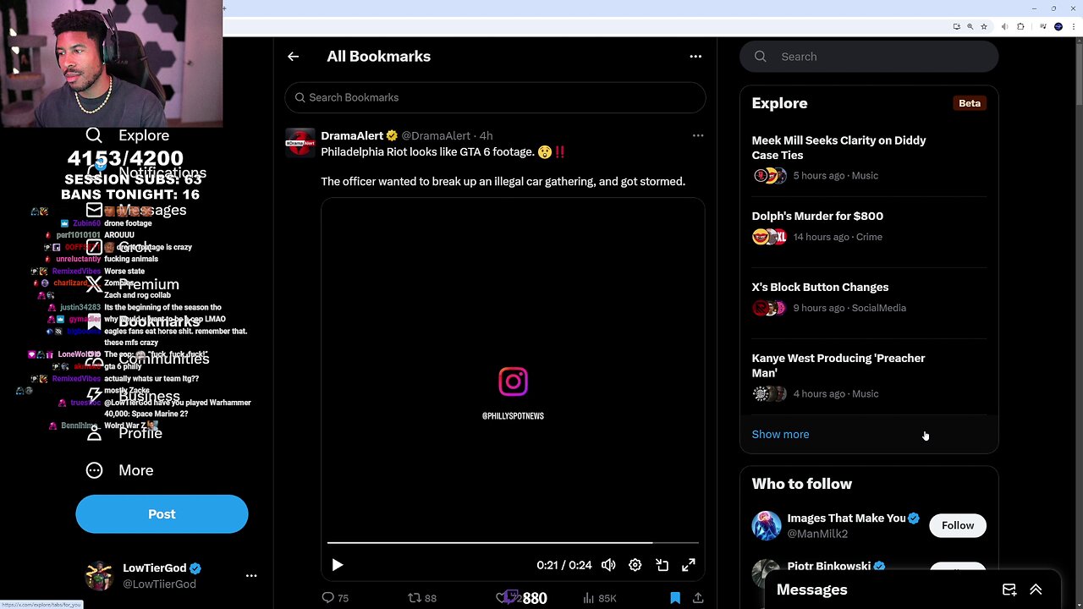This screenshot has width=1083, height=609.
Task: Open browser zoom magnifier icon
Action: [970, 26]
